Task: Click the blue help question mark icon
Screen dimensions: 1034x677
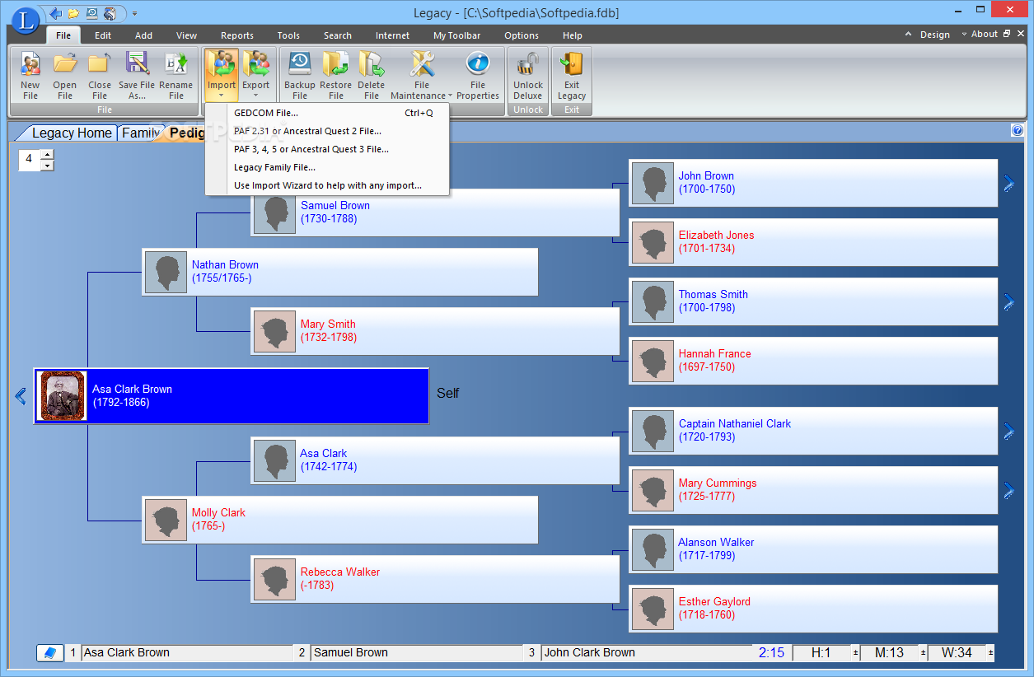Action: coord(1018,130)
